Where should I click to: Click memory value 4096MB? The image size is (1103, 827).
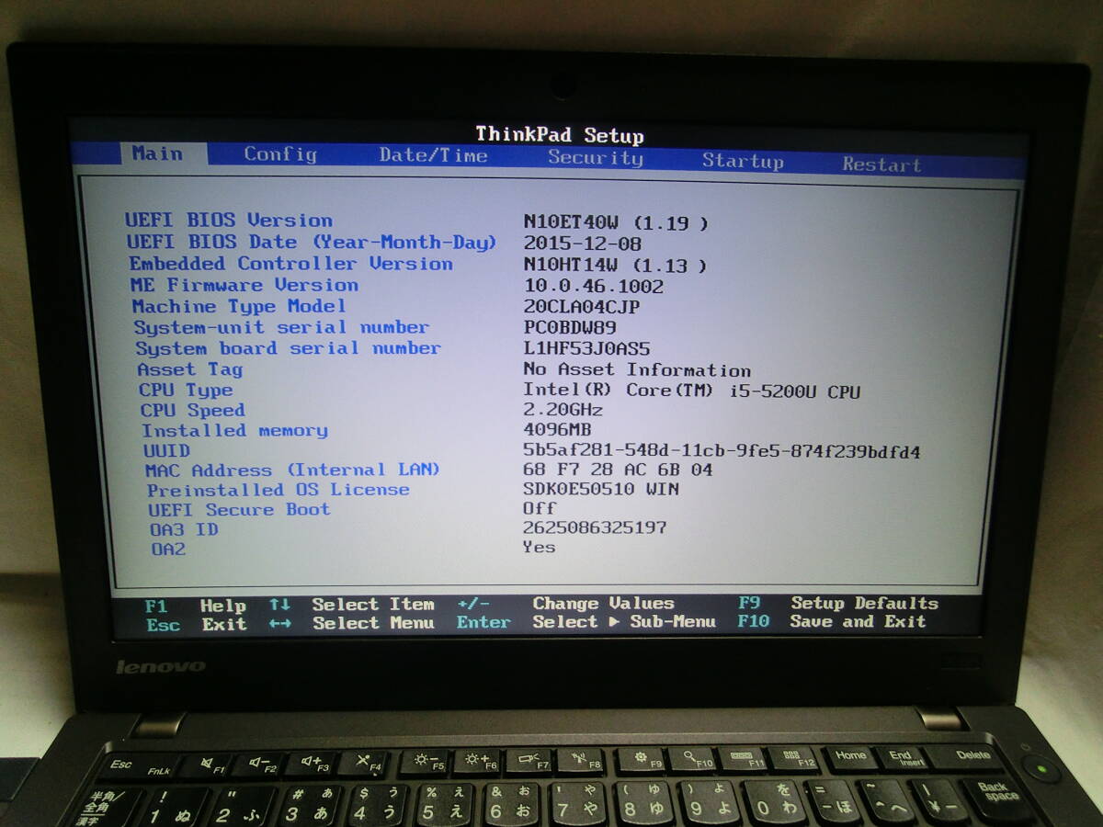pos(558,429)
